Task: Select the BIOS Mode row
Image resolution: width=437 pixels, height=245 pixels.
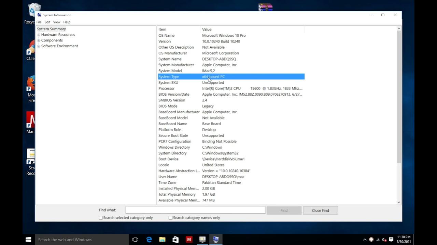Action: (231, 106)
